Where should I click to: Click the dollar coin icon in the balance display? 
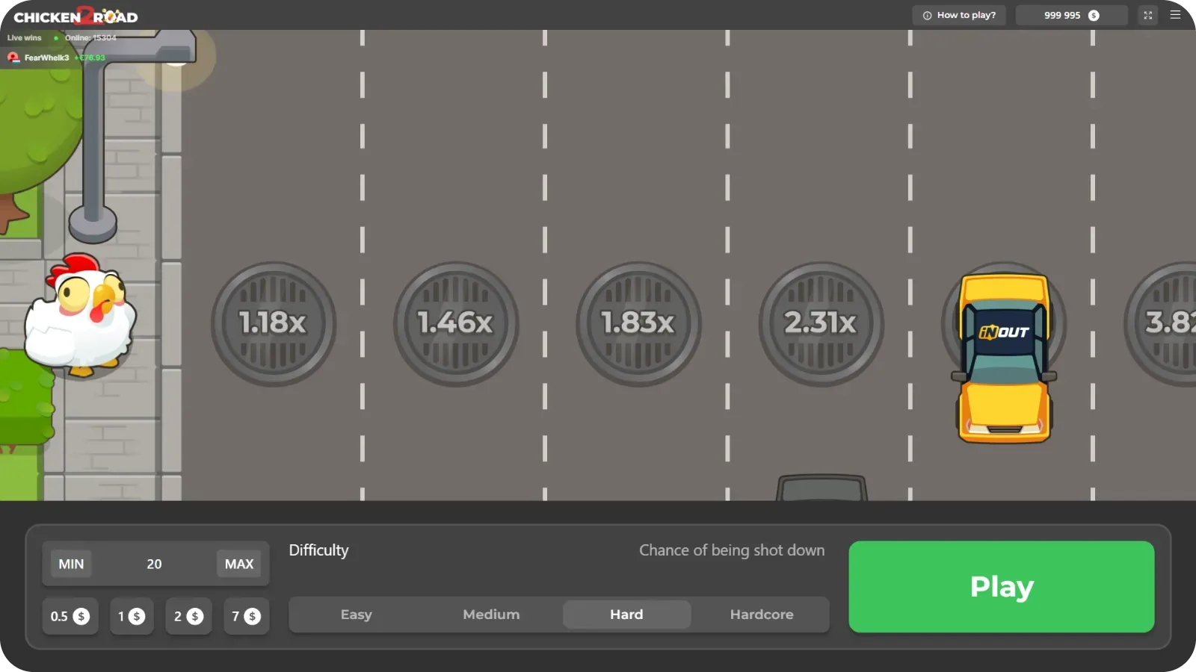[1092, 14]
